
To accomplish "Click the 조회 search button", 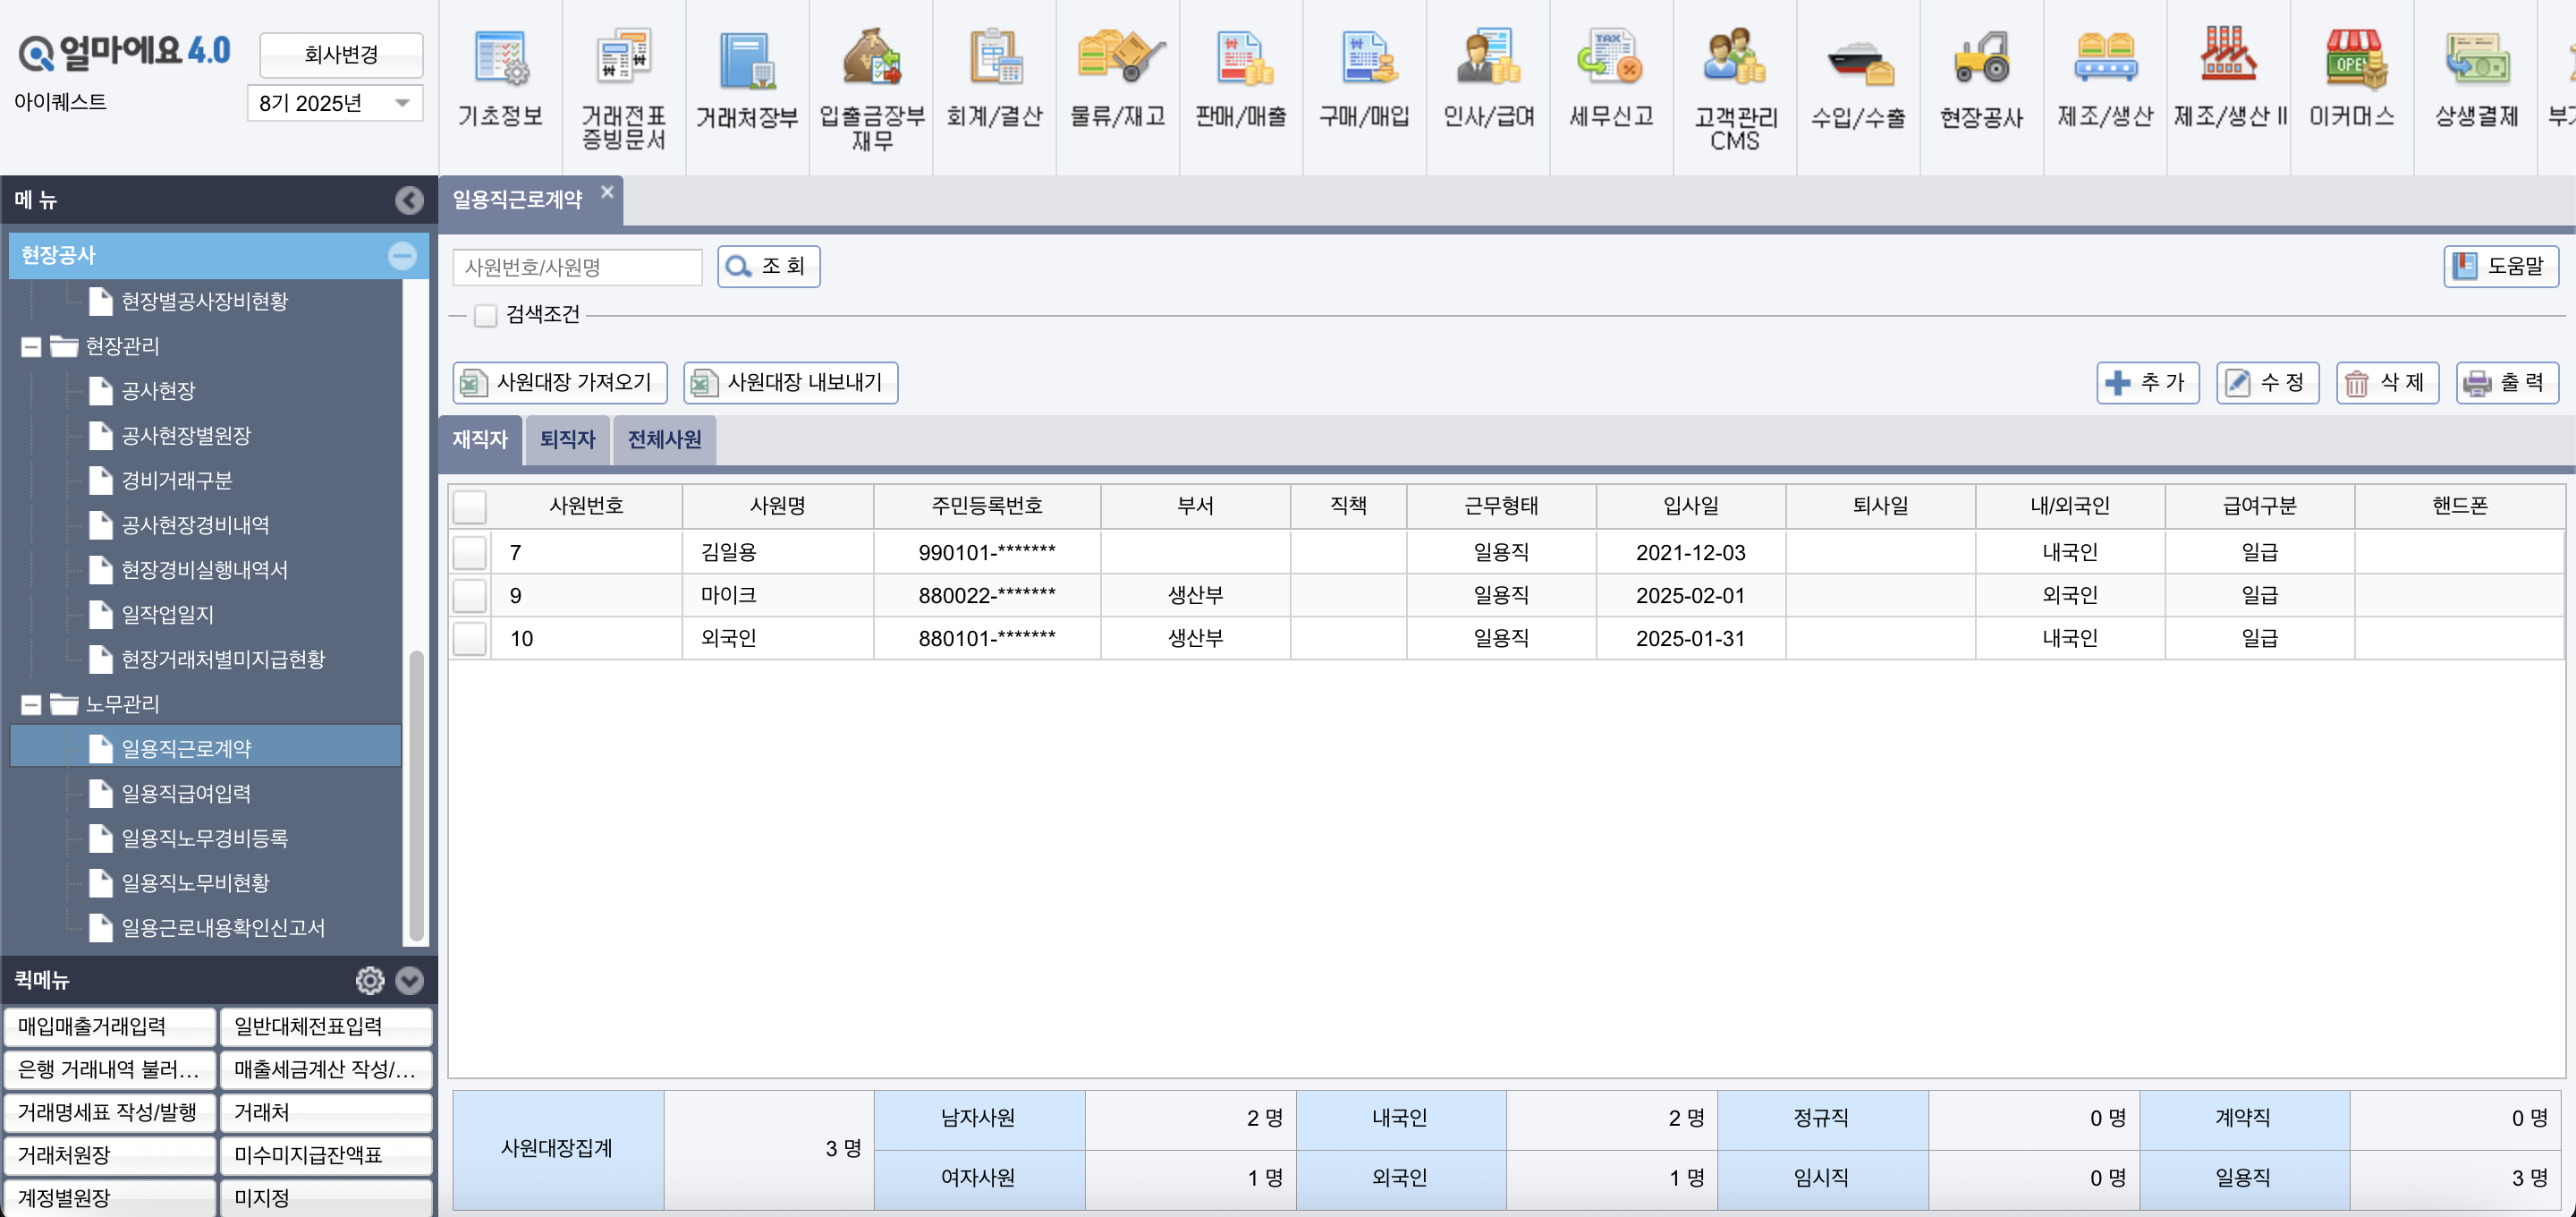I will [x=768, y=267].
